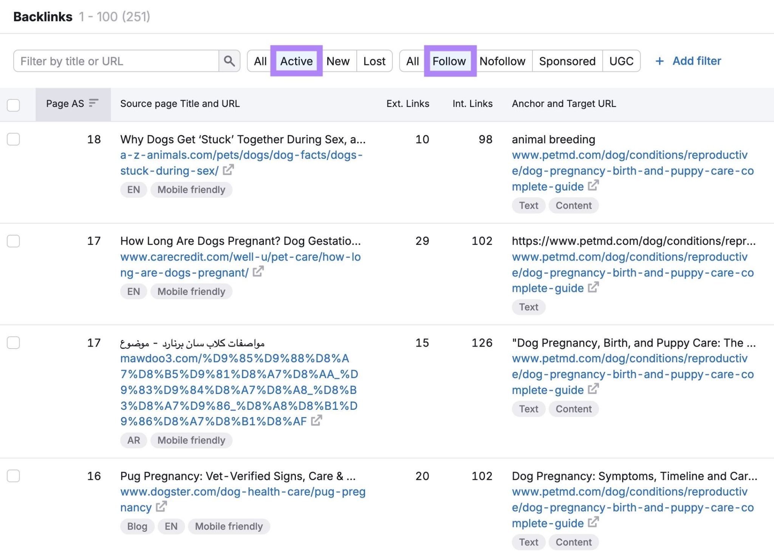Open the a-z-animals.com backlink via external link icon
This screenshot has height=558, width=774.
(229, 170)
